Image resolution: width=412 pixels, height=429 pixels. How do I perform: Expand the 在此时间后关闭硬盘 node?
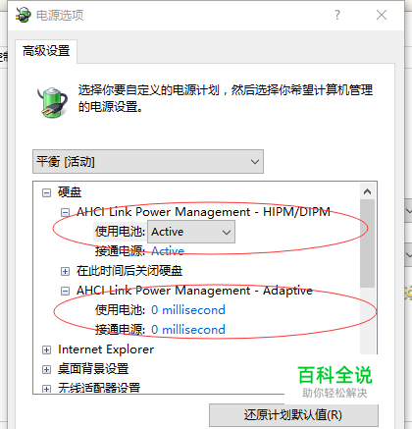click(65, 271)
